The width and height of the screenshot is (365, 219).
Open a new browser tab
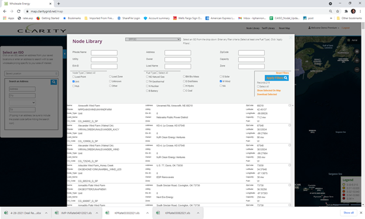(x=58, y=4)
